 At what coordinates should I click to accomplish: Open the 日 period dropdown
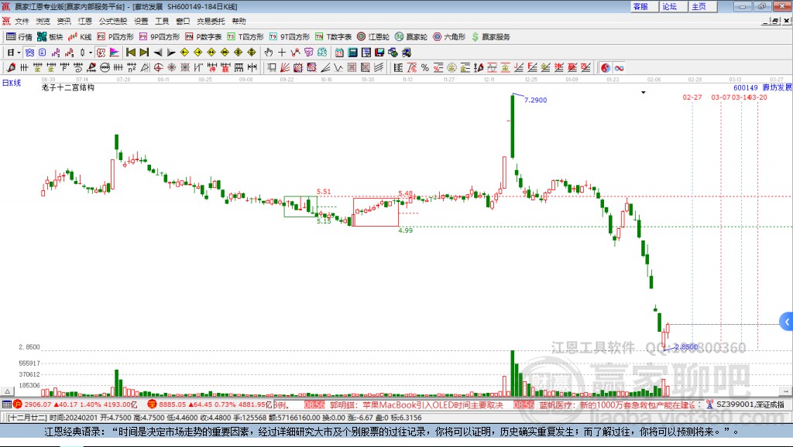pyautogui.click(x=14, y=53)
